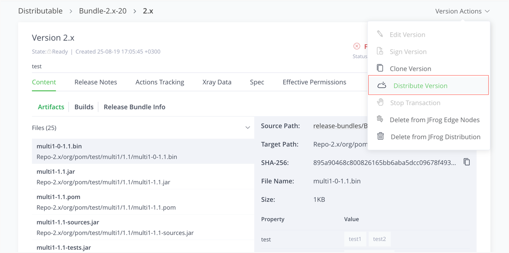Select Stop Transaction menu entry

pyautogui.click(x=429, y=102)
